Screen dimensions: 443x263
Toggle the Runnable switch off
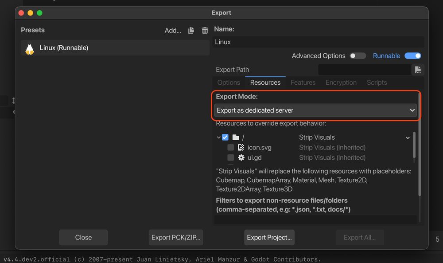click(x=413, y=56)
